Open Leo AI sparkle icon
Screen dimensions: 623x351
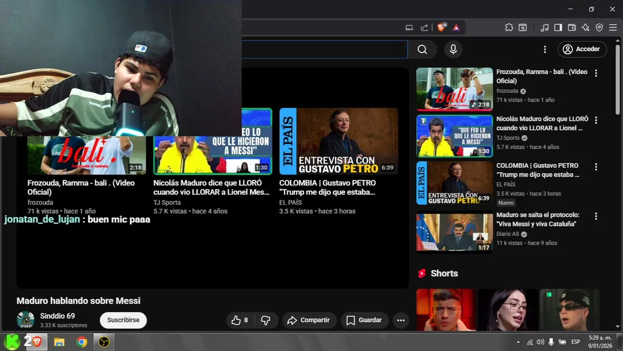[585, 28]
